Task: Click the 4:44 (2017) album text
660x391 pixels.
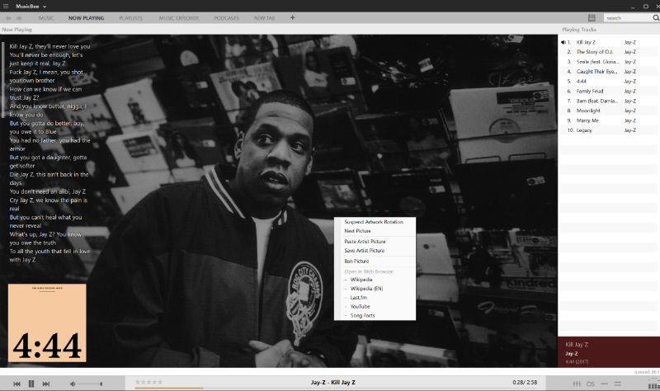Action: 577,361
